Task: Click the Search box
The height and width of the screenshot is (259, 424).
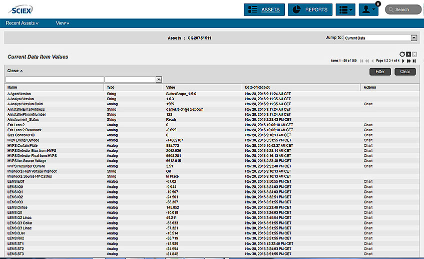Action: point(402,10)
